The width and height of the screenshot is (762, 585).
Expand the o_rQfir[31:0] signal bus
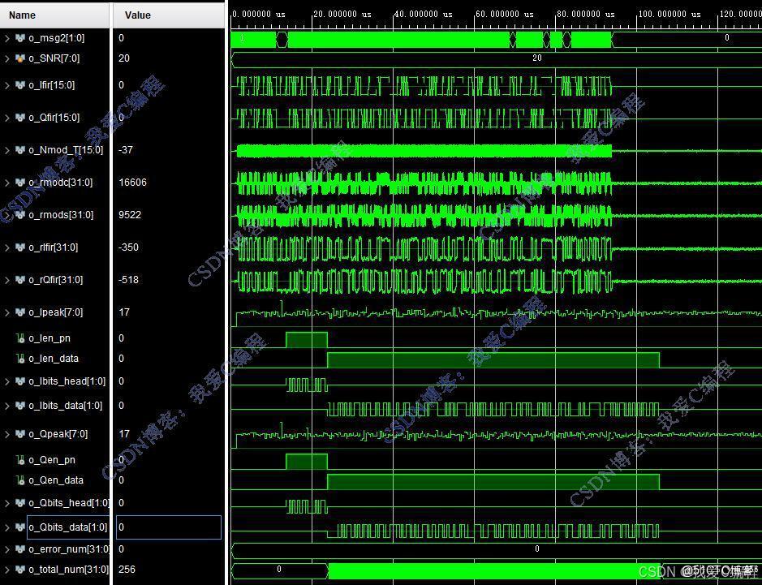point(6,280)
